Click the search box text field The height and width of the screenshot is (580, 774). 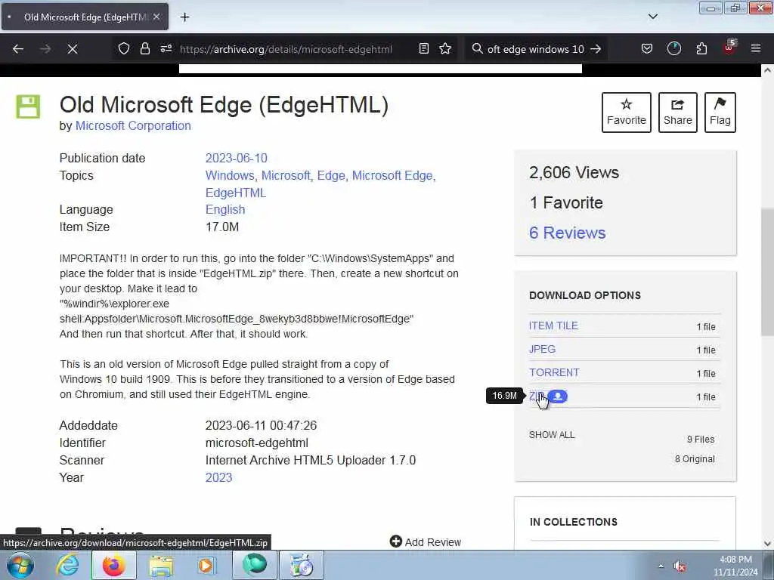coord(536,49)
